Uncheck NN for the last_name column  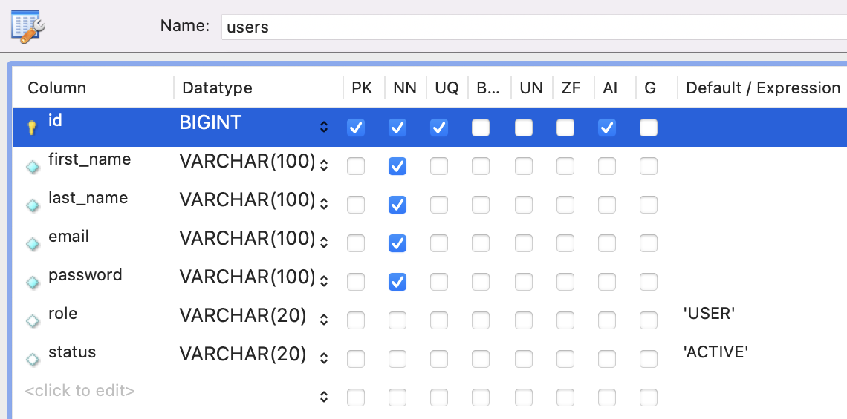pos(397,205)
